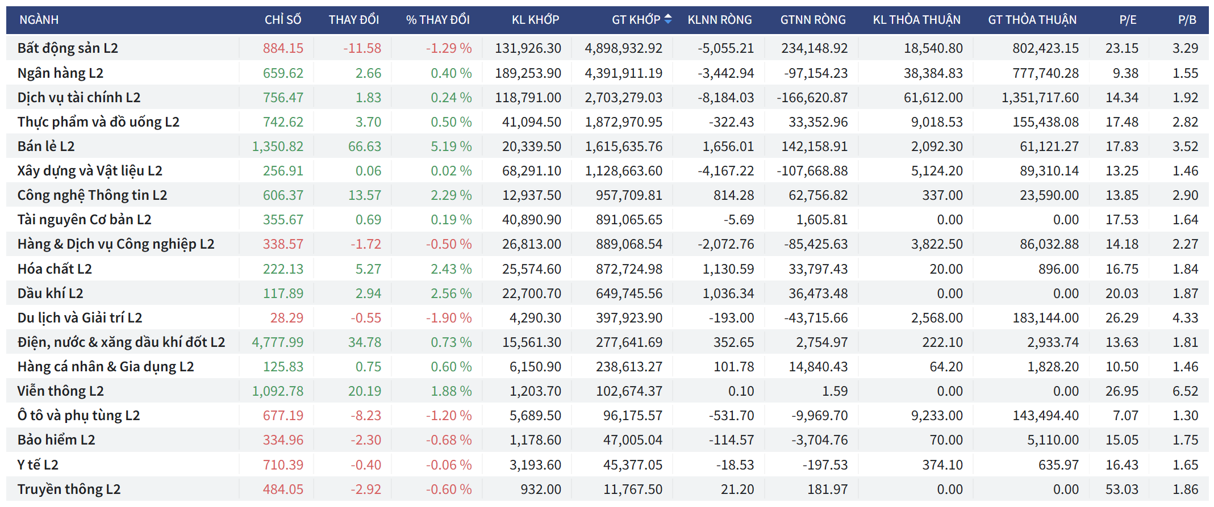Sort by KL THỎA THUẬN header
The width and height of the screenshot is (1214, 507).
916,20
